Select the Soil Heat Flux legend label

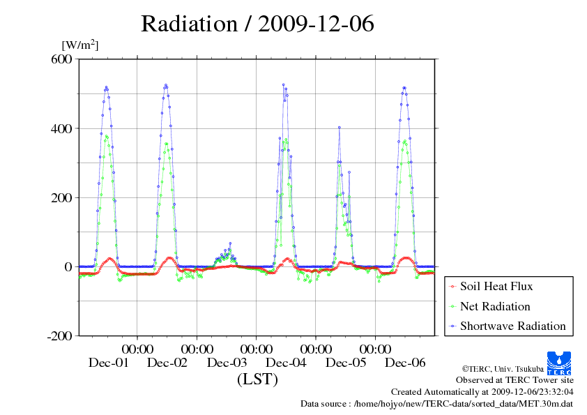click(x=496, y=286)
